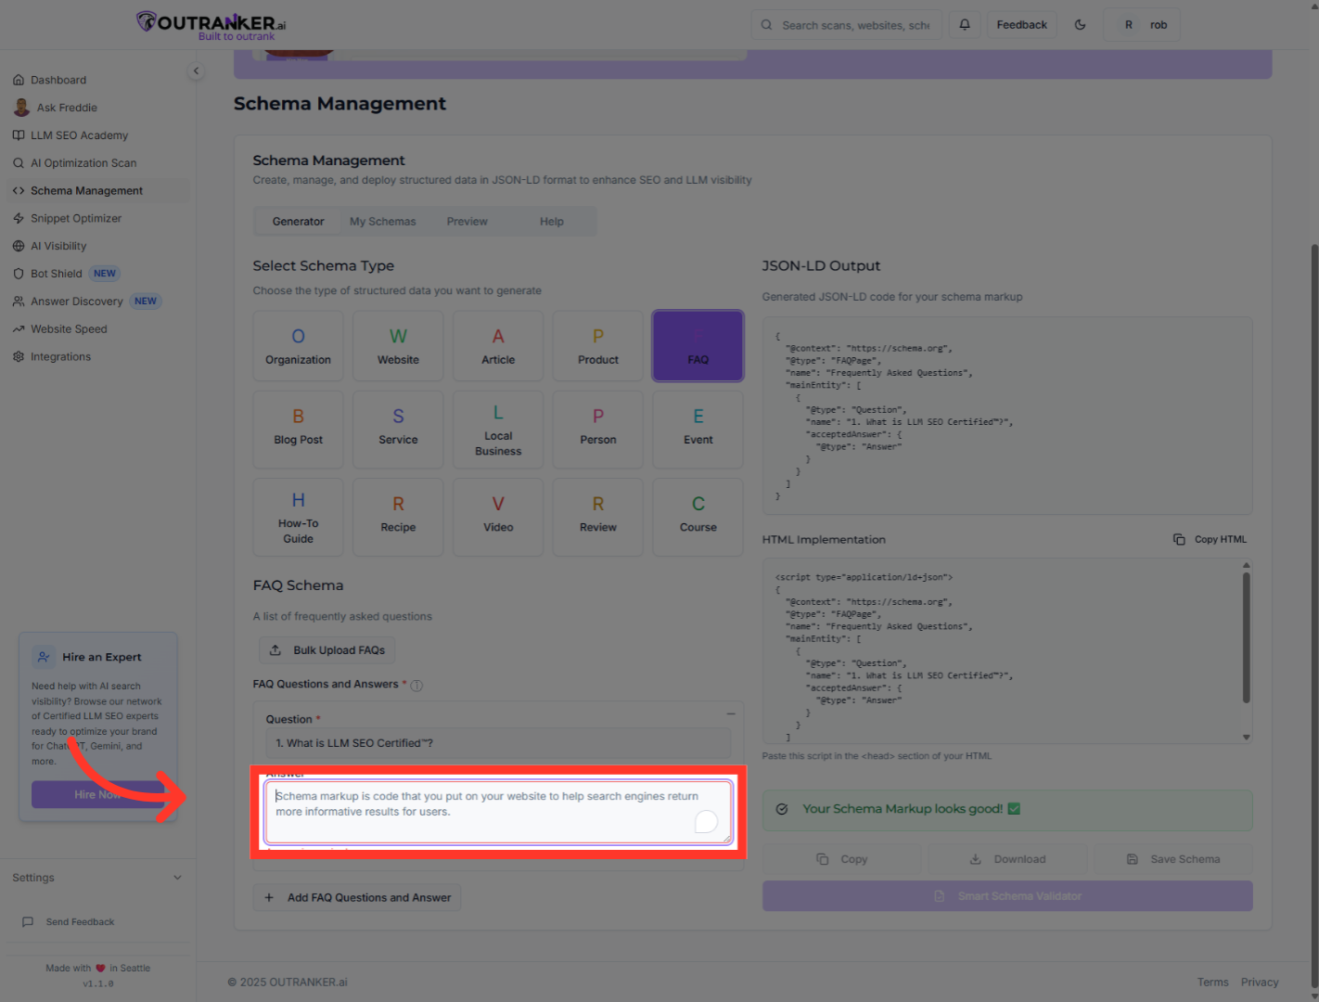
Task: Open AI Visibility globe icon
Action: (x=19, y=247)
